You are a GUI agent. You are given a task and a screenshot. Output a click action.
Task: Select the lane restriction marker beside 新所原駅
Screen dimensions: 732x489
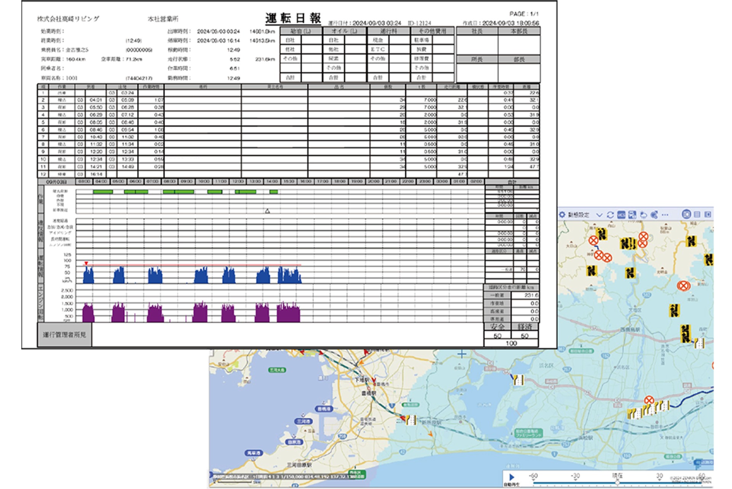(x=411, y=420)
